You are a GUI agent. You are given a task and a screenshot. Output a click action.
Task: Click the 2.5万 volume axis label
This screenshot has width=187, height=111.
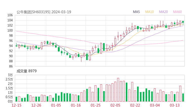(9, 79)
